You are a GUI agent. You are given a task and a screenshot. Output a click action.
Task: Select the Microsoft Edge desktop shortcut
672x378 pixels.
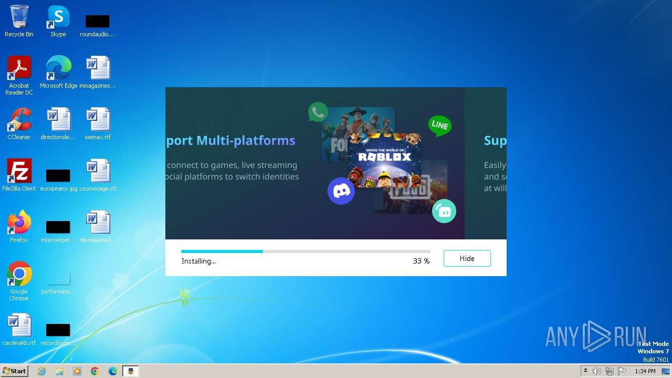click(58, 72)
